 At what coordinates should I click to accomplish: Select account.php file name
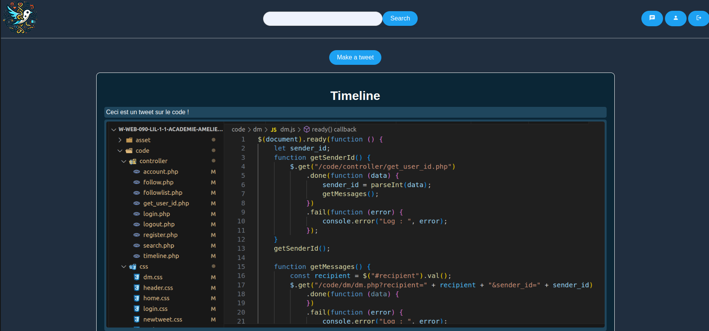point(161,172)
